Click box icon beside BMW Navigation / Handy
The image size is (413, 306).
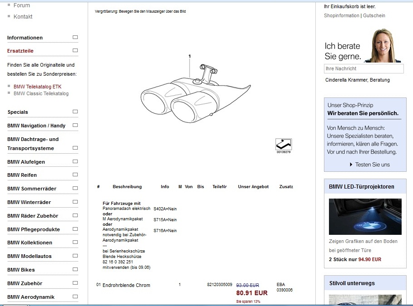click(x=75, y=125)
